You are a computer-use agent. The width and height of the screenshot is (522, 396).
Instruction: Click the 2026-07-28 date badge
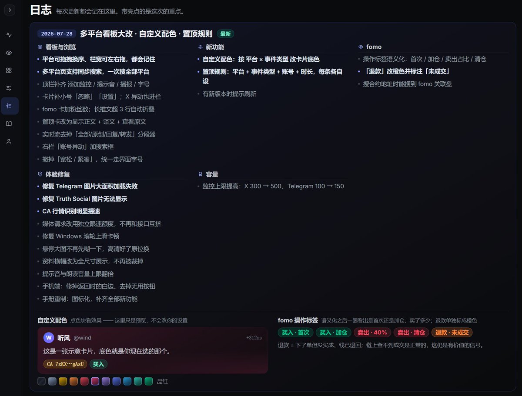click(57, 34)
